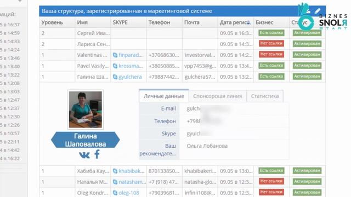
Task: Select the Pavel Vasily... name cell
Action: (93, 66)
